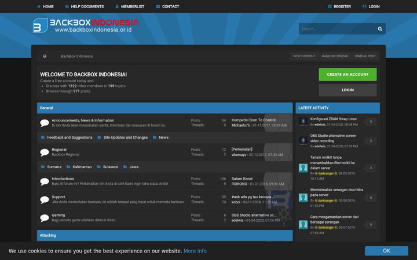Click folder icon beside Kalimantan

(68, 166)
